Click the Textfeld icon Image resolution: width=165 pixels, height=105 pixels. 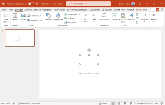click(x=115, y=16)
